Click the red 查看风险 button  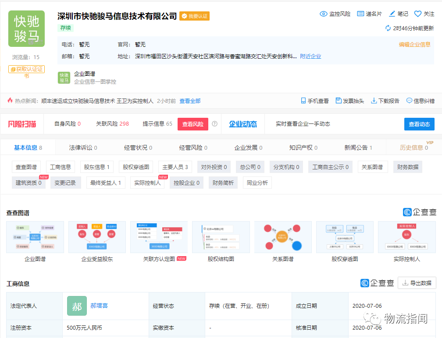[x=193, y=124]
